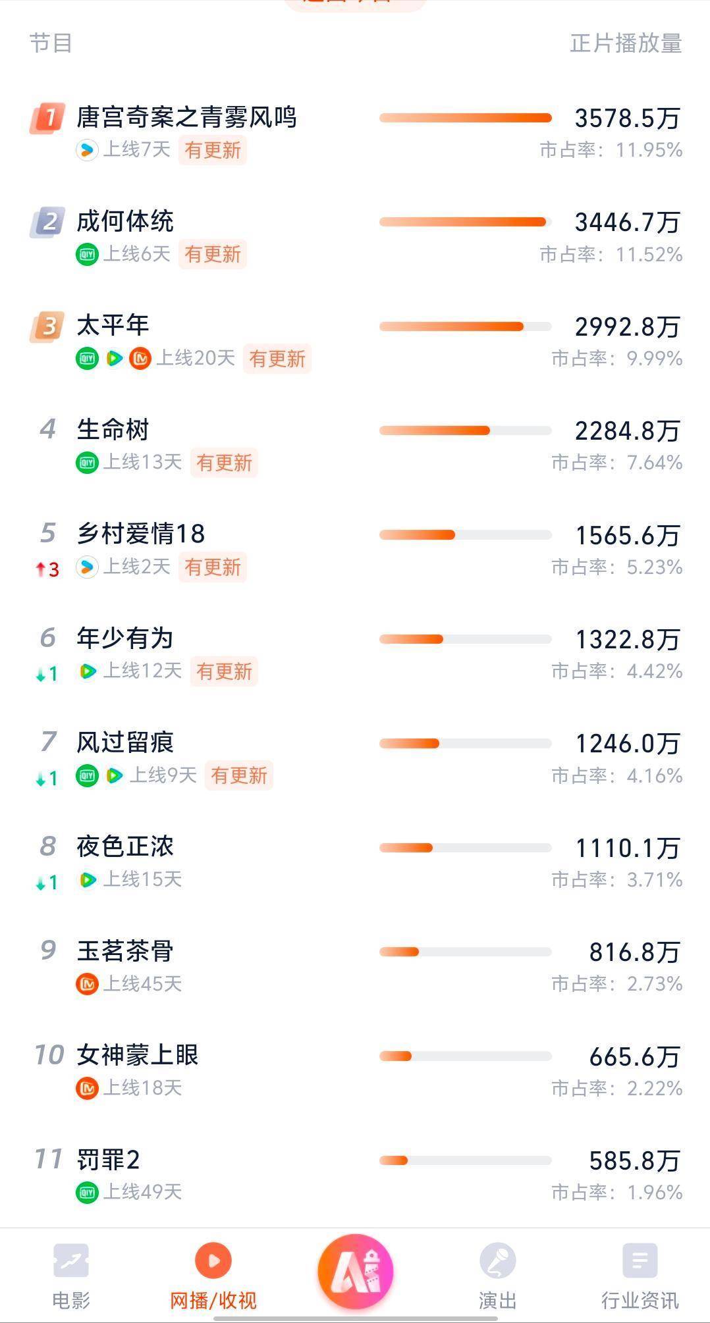Click 有更新 tag under 风过留痕

click(x=238, y=775)
